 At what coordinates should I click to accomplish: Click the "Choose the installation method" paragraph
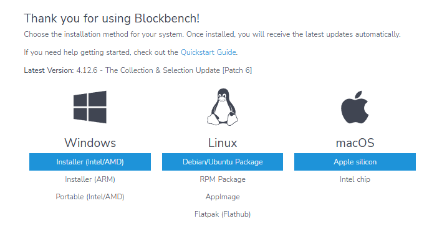point(213,34)
